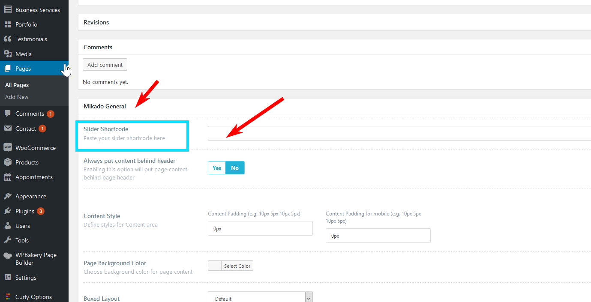Viewport: 591px width, 302px height.
Task: Click the Select Color button
Action: point(237,266)
